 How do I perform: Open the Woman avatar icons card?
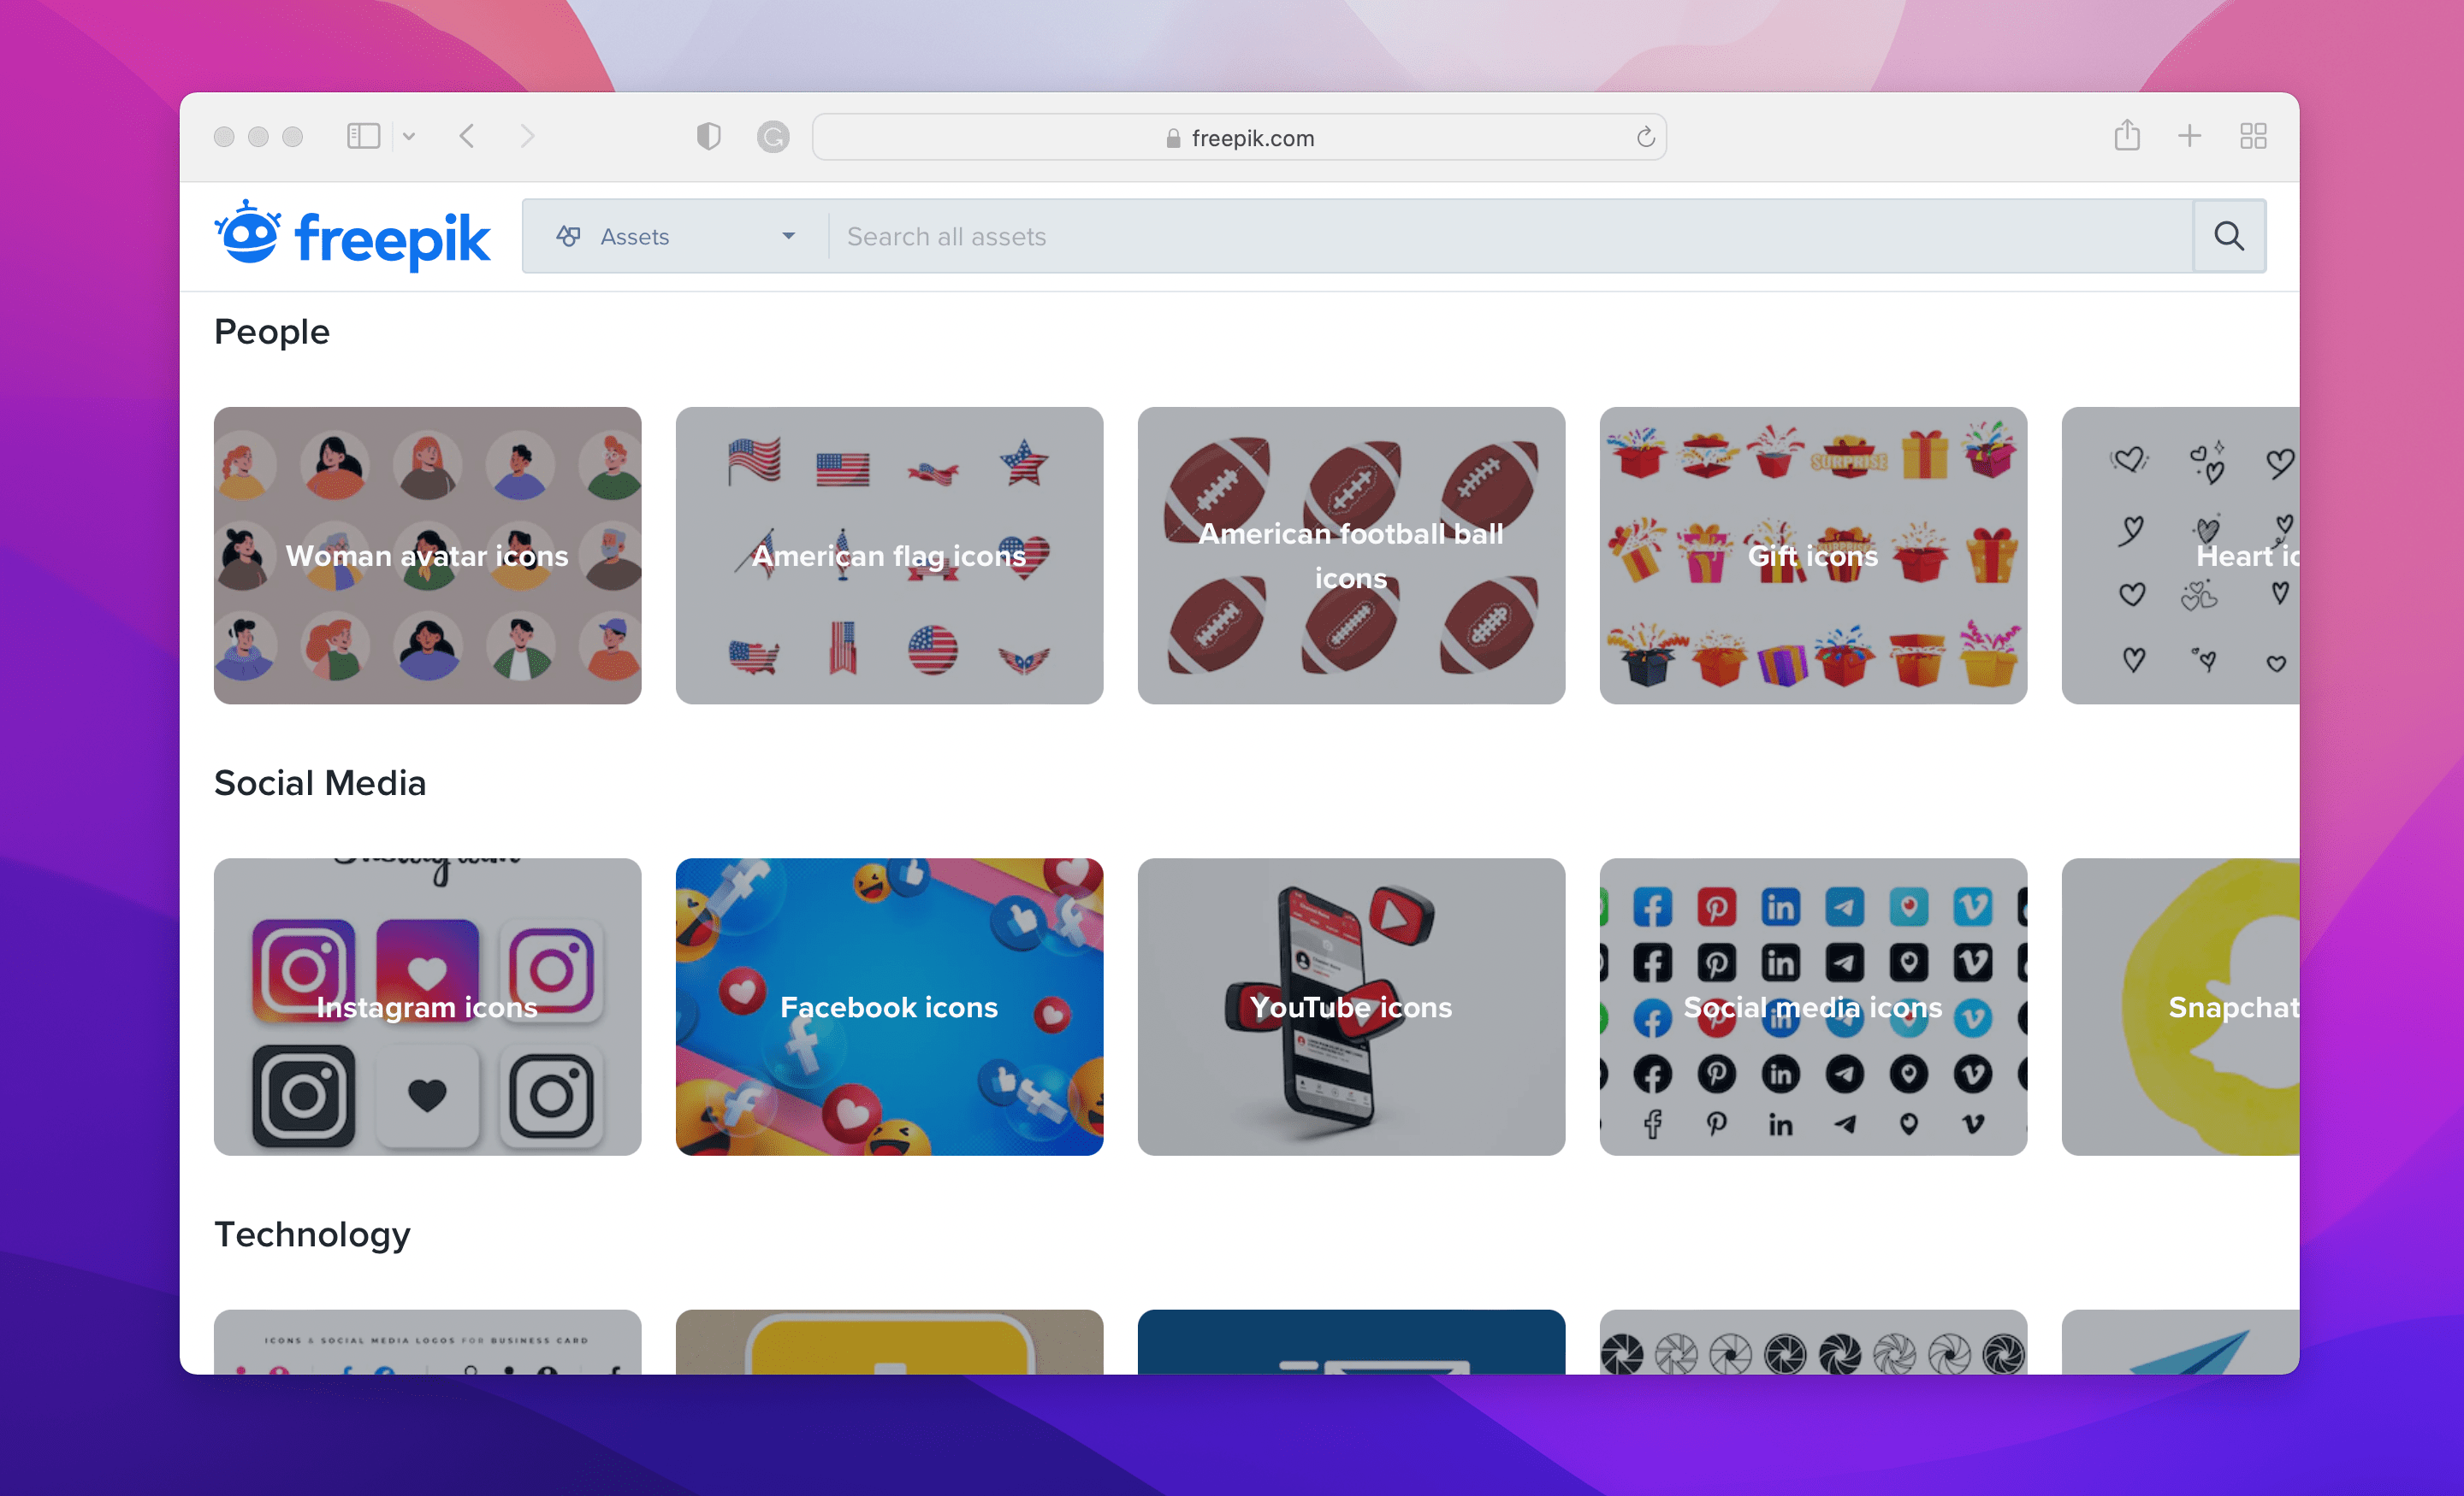[427, 555]
